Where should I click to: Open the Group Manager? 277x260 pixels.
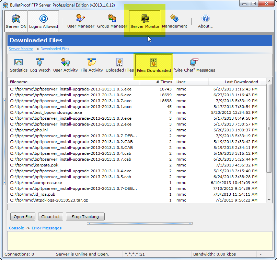point(112,21)
